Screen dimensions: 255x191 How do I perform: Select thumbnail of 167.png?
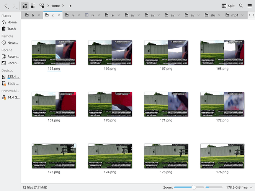tap(166, 53)
